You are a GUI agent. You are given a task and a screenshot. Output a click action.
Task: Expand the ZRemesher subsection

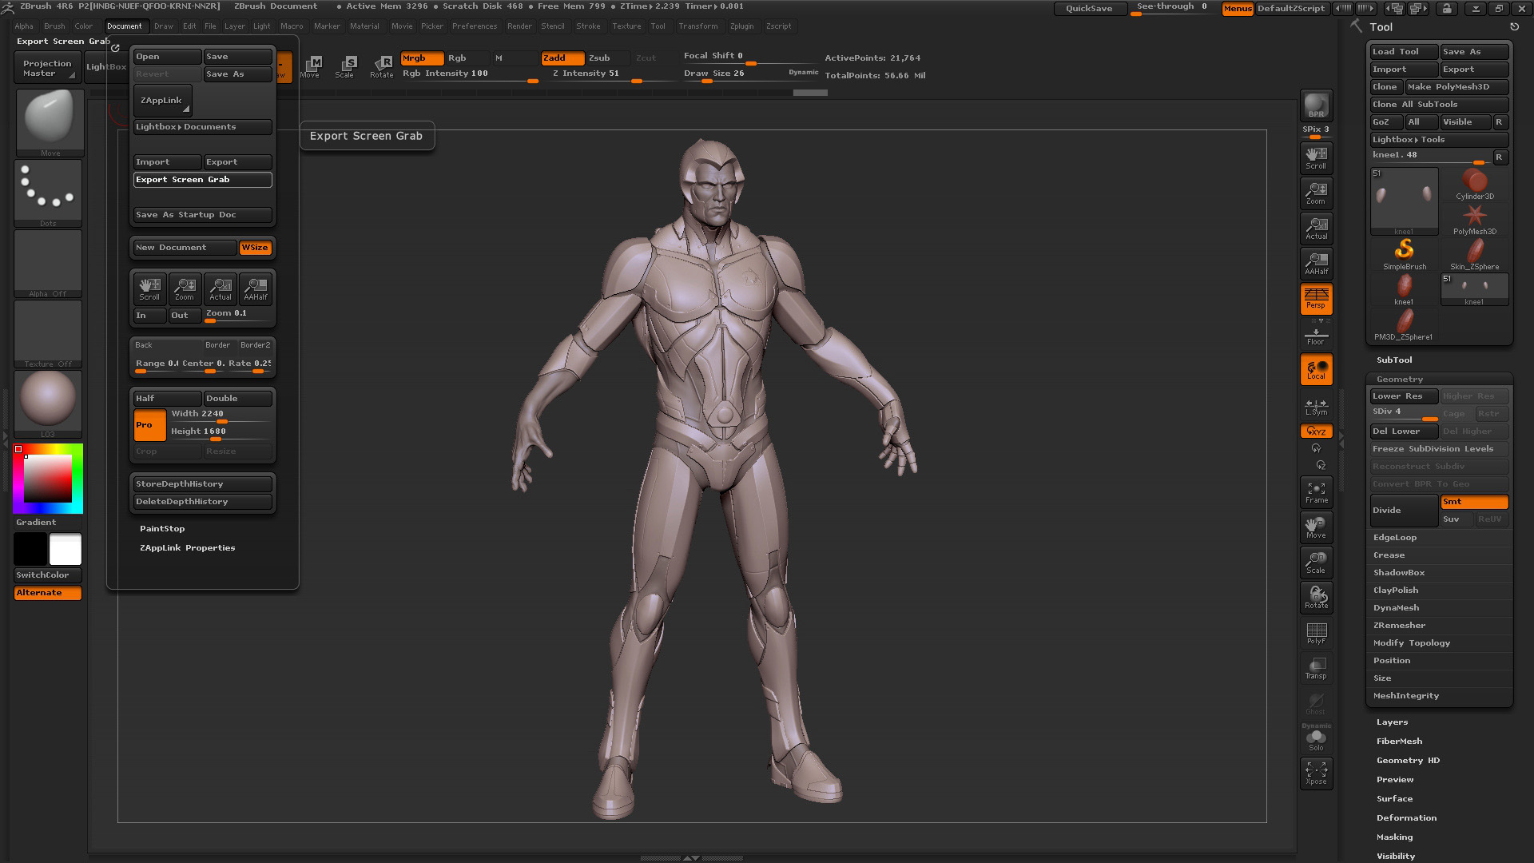point(1399,626)
